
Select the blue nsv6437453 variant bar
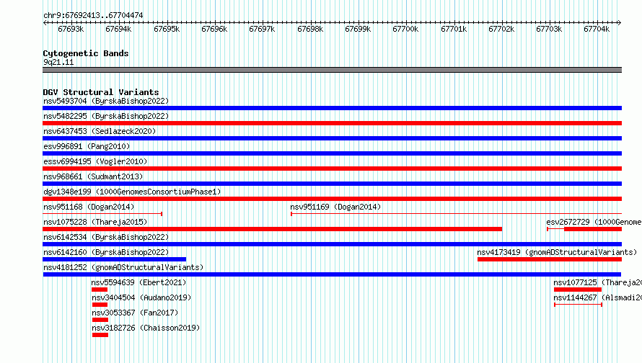332,138
